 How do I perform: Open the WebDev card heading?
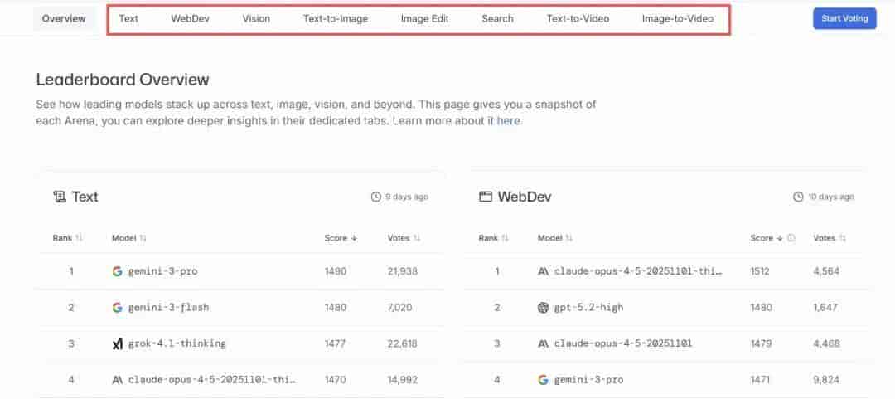click(525, 197)
